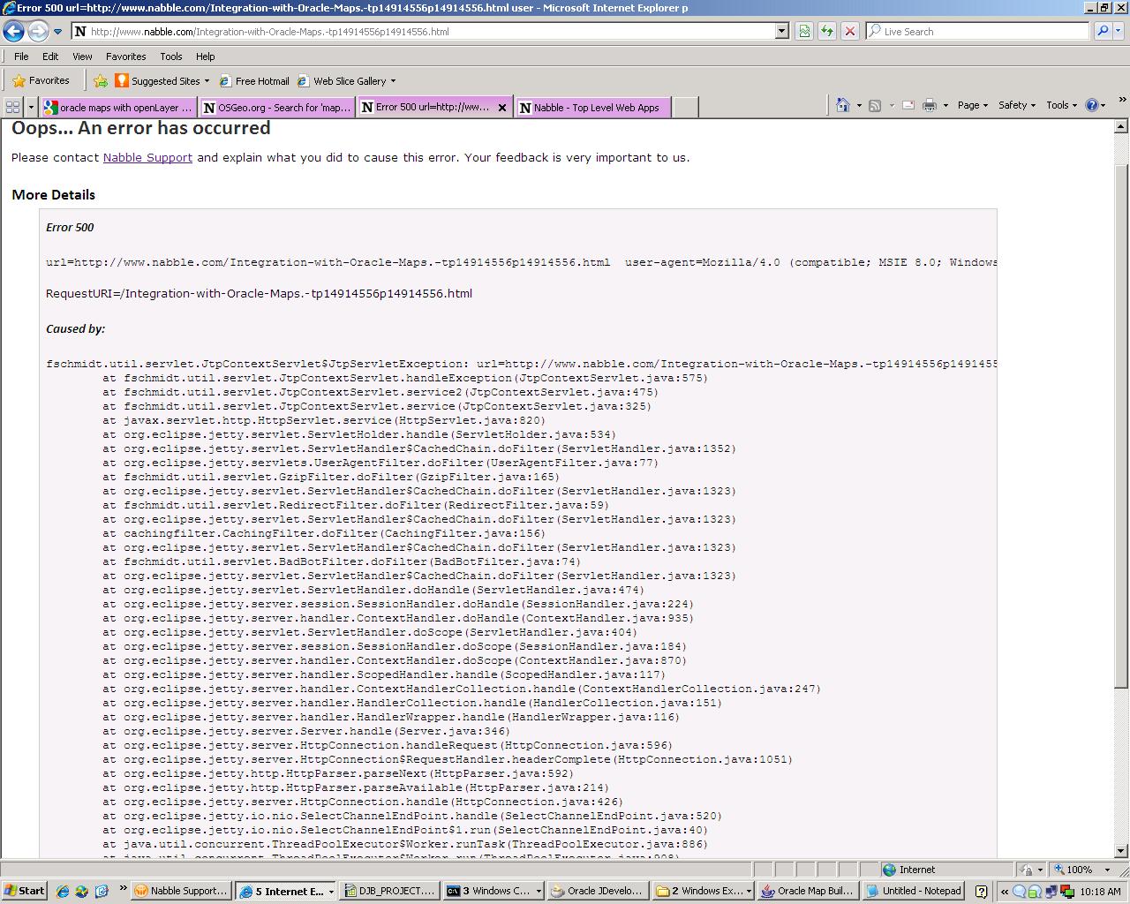Switch to Nabble Top Level Web Apps tab
Screen dimensions: 1130x904
click(594, 108)
